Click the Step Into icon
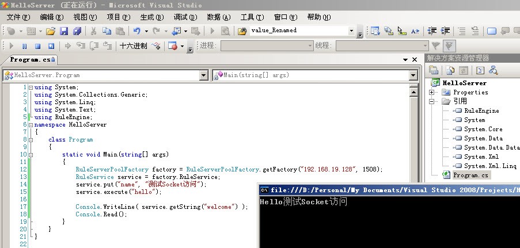 coord(81,45)
